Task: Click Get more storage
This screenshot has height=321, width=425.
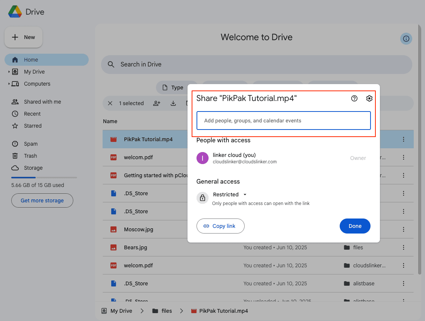Action: 42,200
